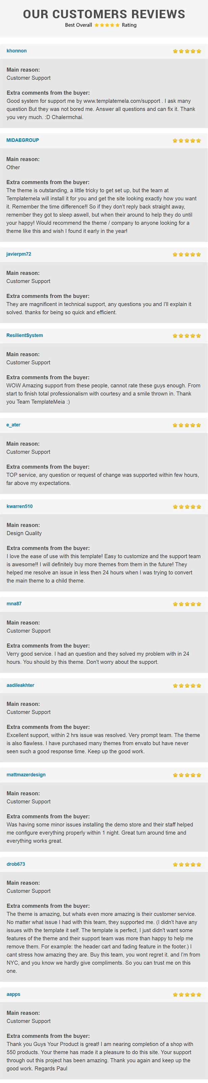
Task: Visit javierpm72's profile link
Action: (19, 255)
